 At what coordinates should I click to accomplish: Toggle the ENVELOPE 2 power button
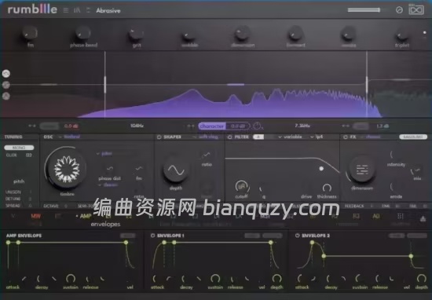pos(297,236)
